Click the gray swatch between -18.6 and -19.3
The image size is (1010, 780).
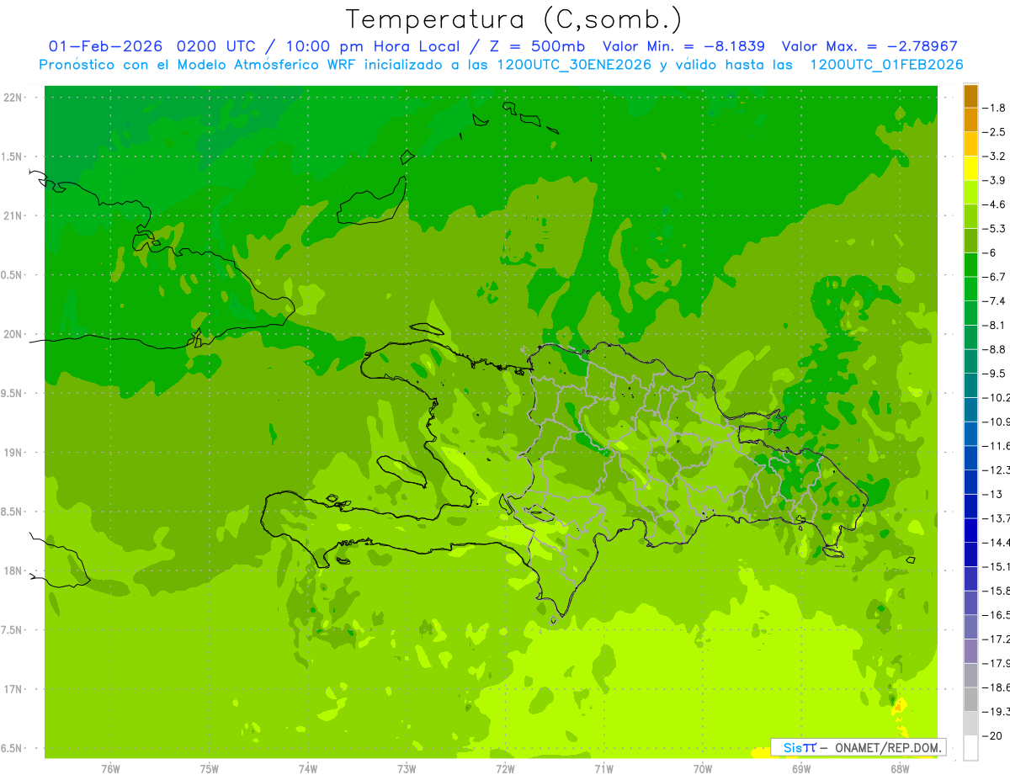(970, 699)
